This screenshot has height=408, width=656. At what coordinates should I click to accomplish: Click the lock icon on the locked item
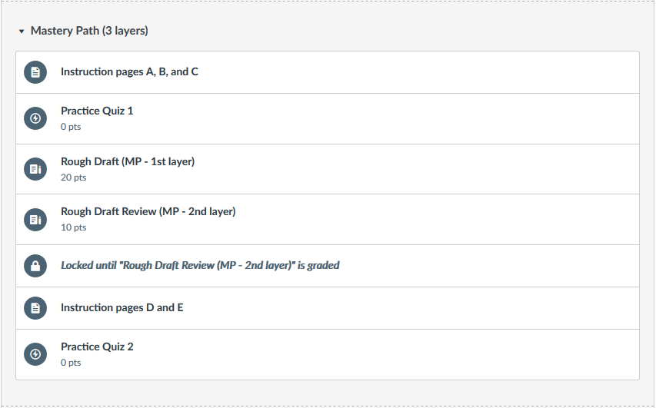pyautogui.click(x=35, y=266)
